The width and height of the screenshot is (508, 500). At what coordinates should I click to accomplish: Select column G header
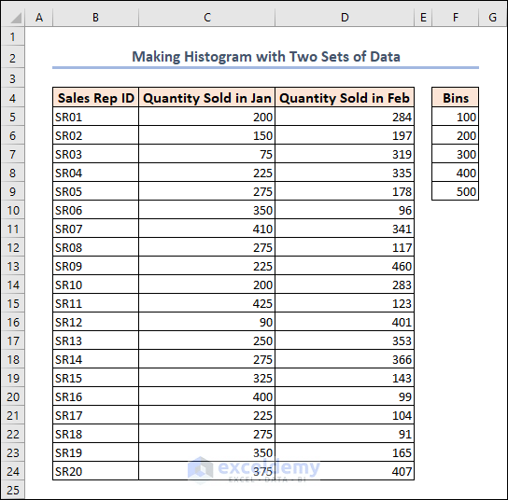(x=492, y=17)
